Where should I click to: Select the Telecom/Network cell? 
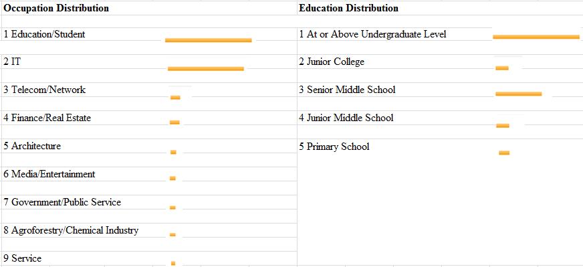pos(45,90)
